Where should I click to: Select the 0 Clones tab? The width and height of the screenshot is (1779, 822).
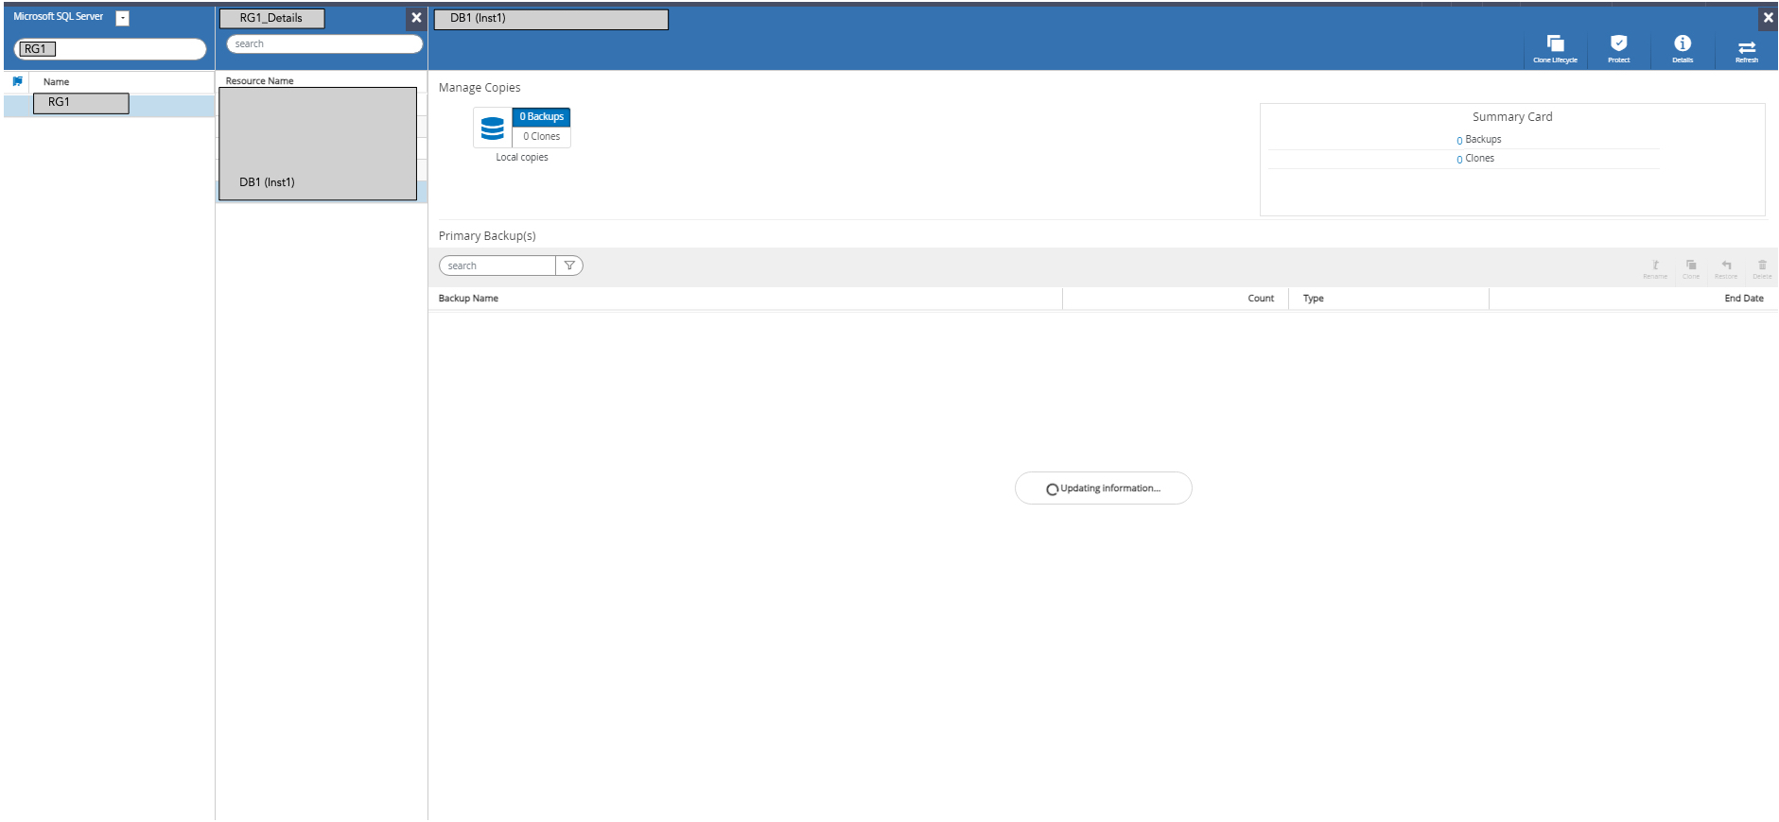(541, 137)
